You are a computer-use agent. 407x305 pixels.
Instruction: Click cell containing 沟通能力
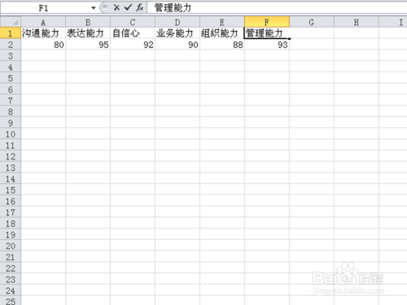tap(43, 33)
